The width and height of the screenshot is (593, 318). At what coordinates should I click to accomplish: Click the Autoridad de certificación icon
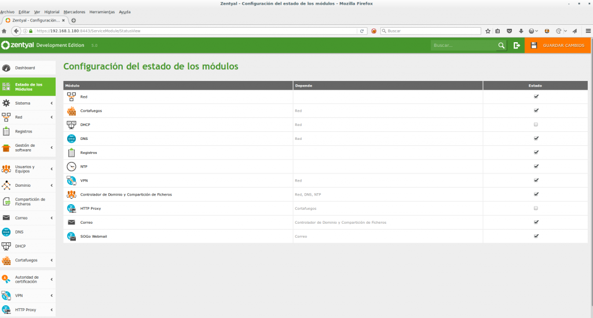[6, 279]
